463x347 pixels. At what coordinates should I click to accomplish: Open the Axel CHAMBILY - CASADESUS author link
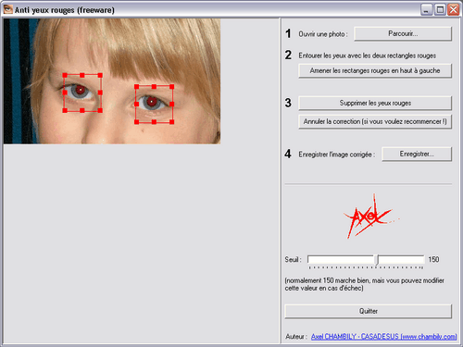384,337
